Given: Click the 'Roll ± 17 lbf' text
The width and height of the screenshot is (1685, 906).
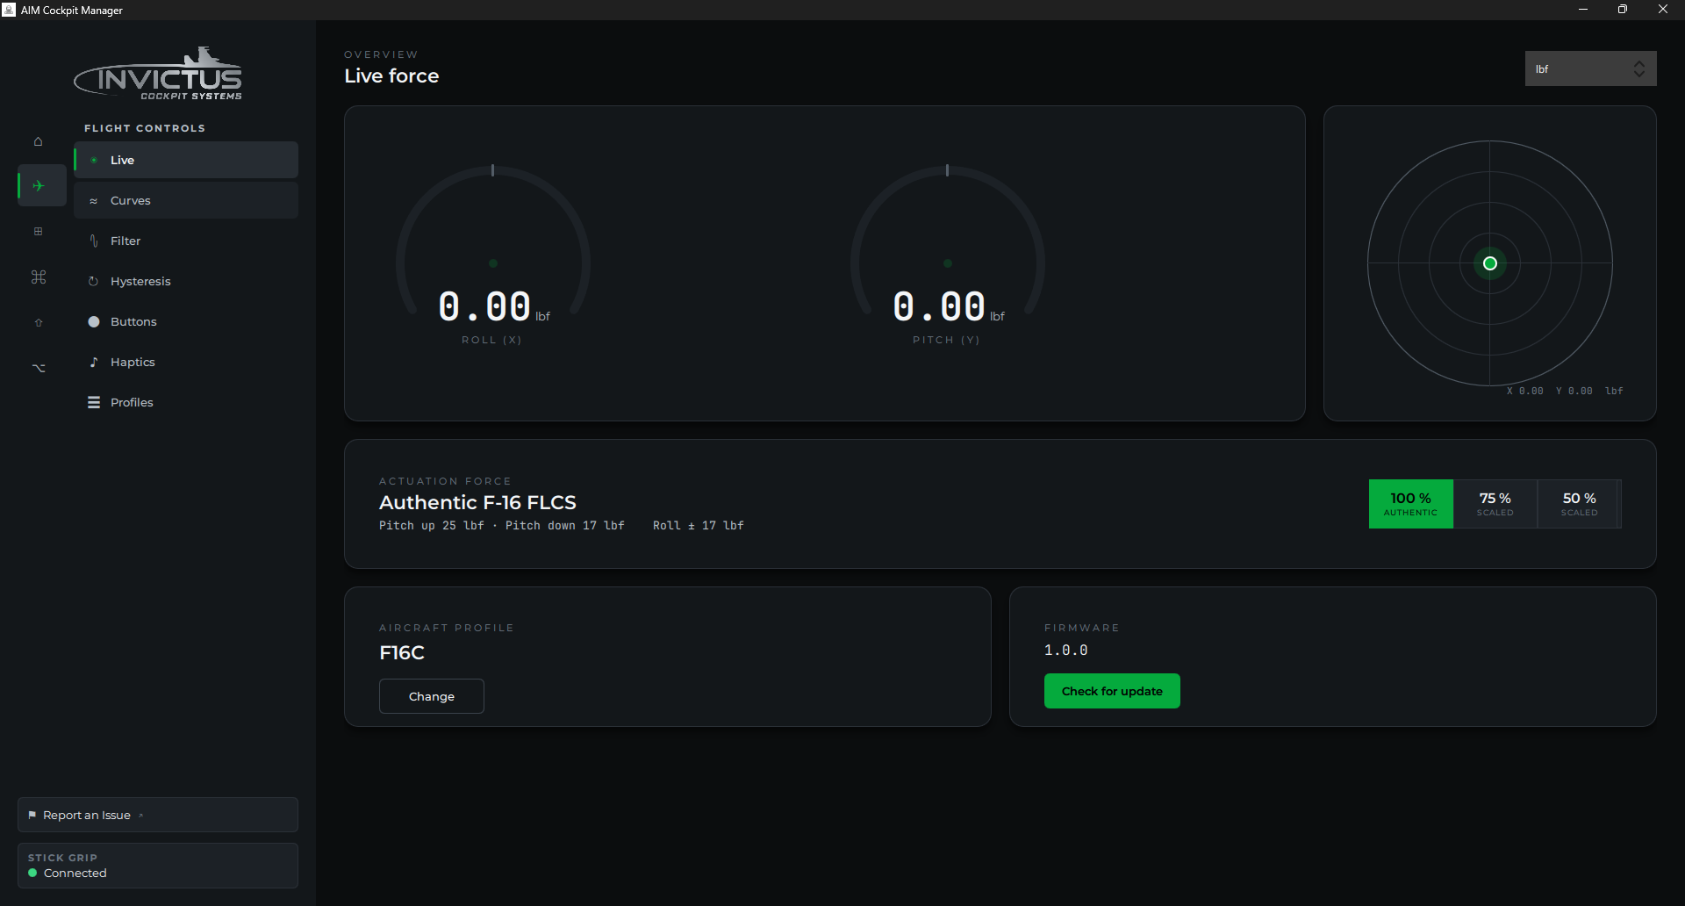Looking at the screenshot, I should pos(698,525).
